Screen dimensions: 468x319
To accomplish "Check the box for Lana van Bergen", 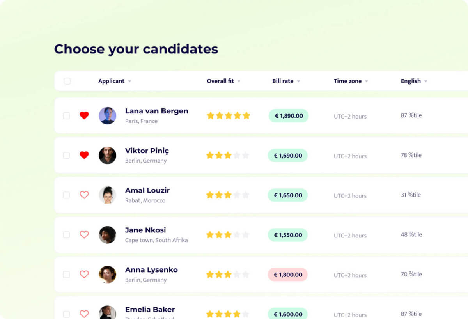I will (x=66, y=116).
